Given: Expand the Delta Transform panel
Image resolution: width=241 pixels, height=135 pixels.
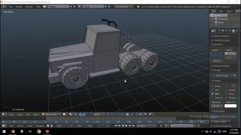Looking at the screenshot, I should 221,36.
